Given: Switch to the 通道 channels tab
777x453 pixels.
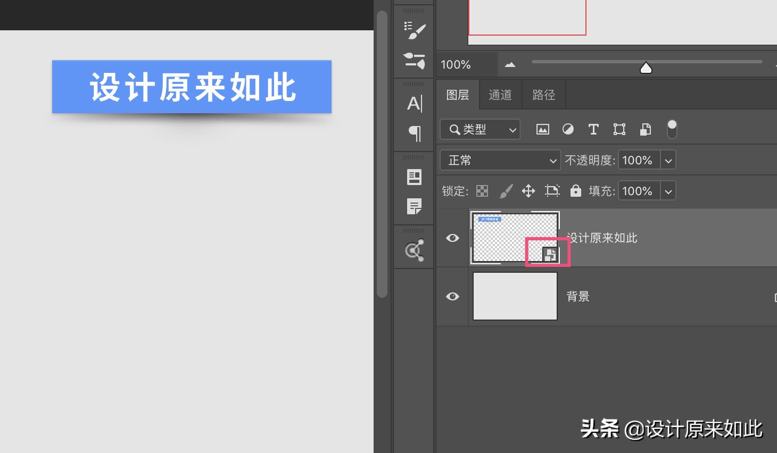Looking at the screenshot, I should tap(500, 94).
